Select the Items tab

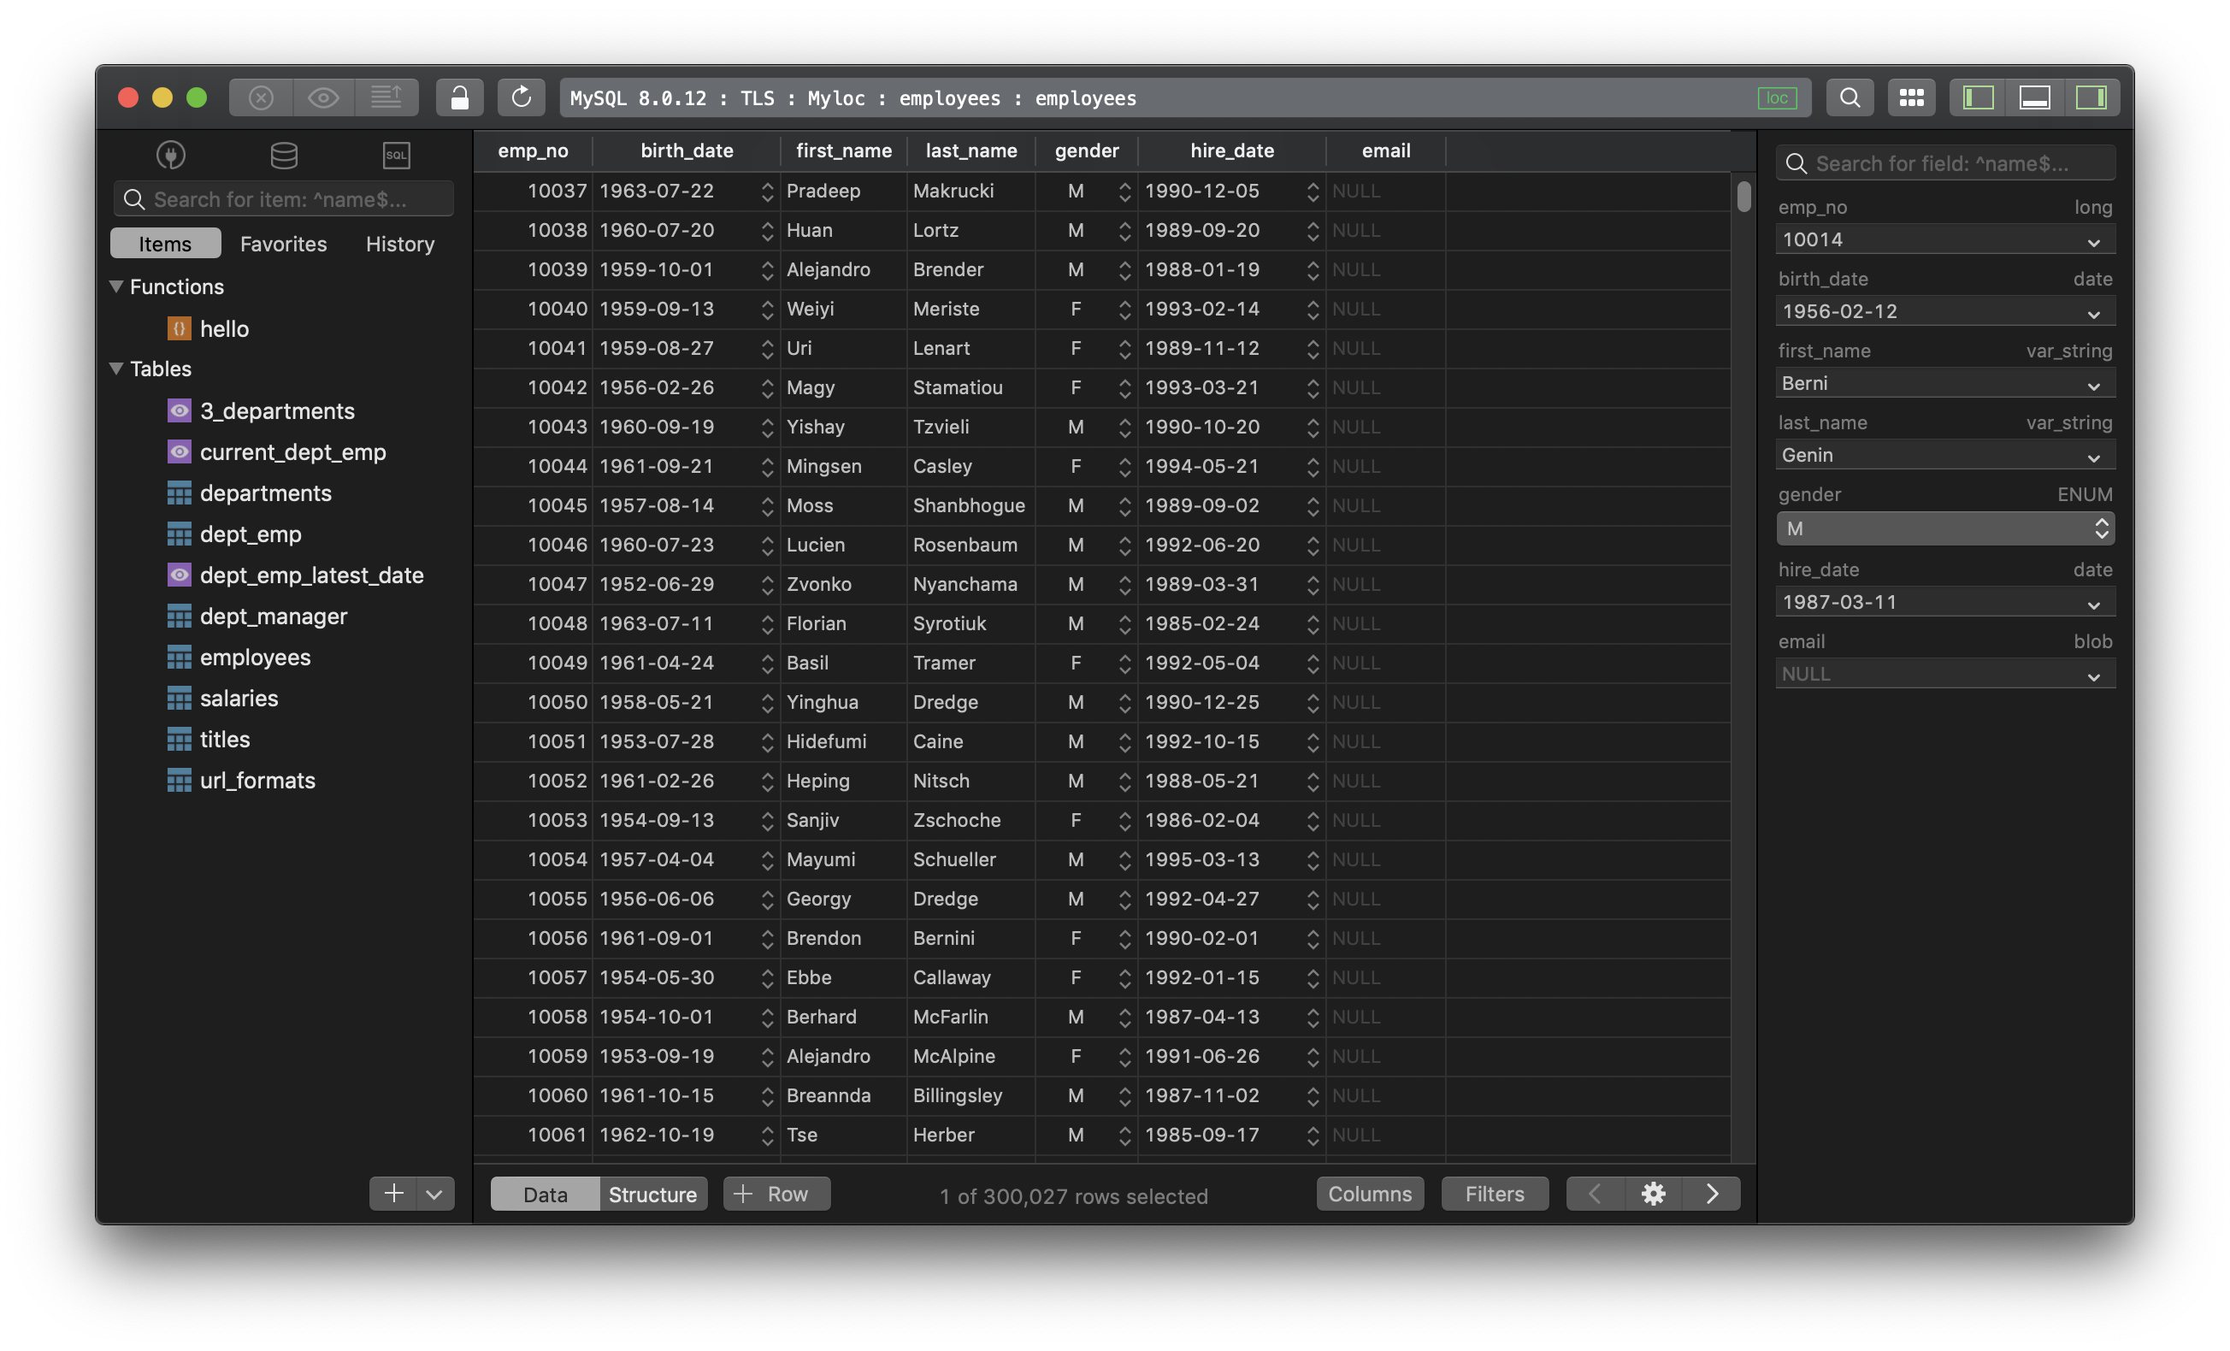tap(165, 244)
